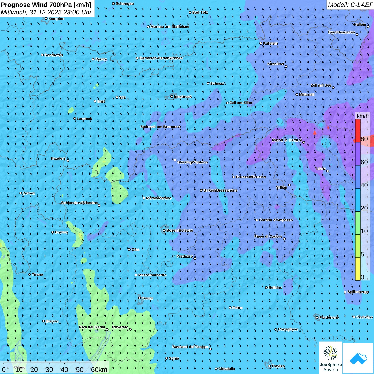Click the 'Schongau' label

[x=125, y=3]
